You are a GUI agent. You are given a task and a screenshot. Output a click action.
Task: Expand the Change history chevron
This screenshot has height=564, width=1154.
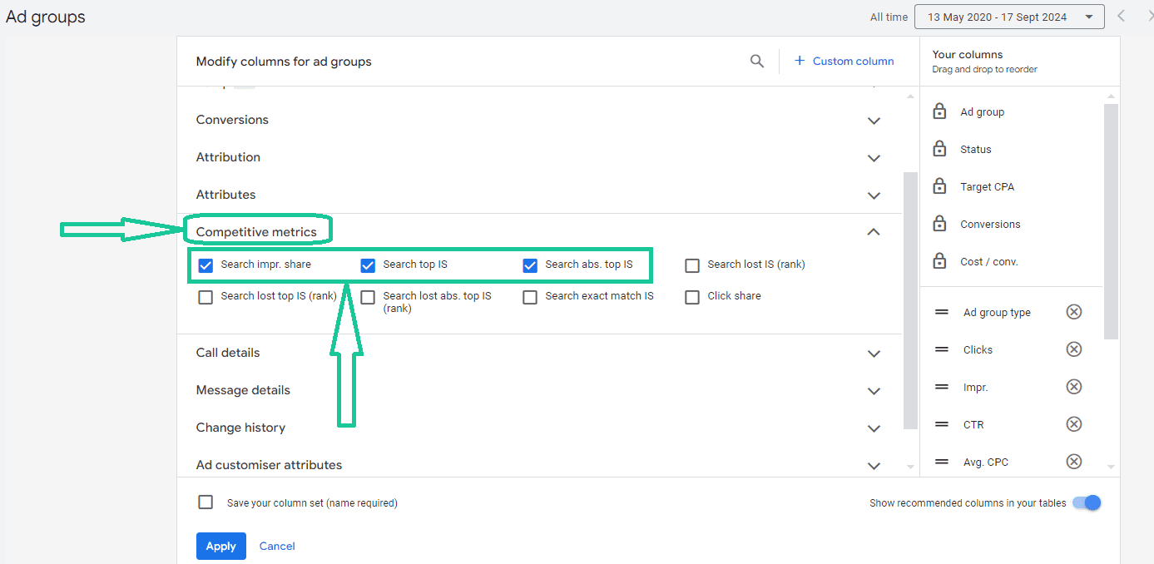pos(874,428)
